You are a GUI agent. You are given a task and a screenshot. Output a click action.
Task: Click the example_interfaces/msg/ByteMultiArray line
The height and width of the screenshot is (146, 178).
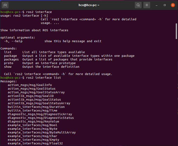(42, 132)
